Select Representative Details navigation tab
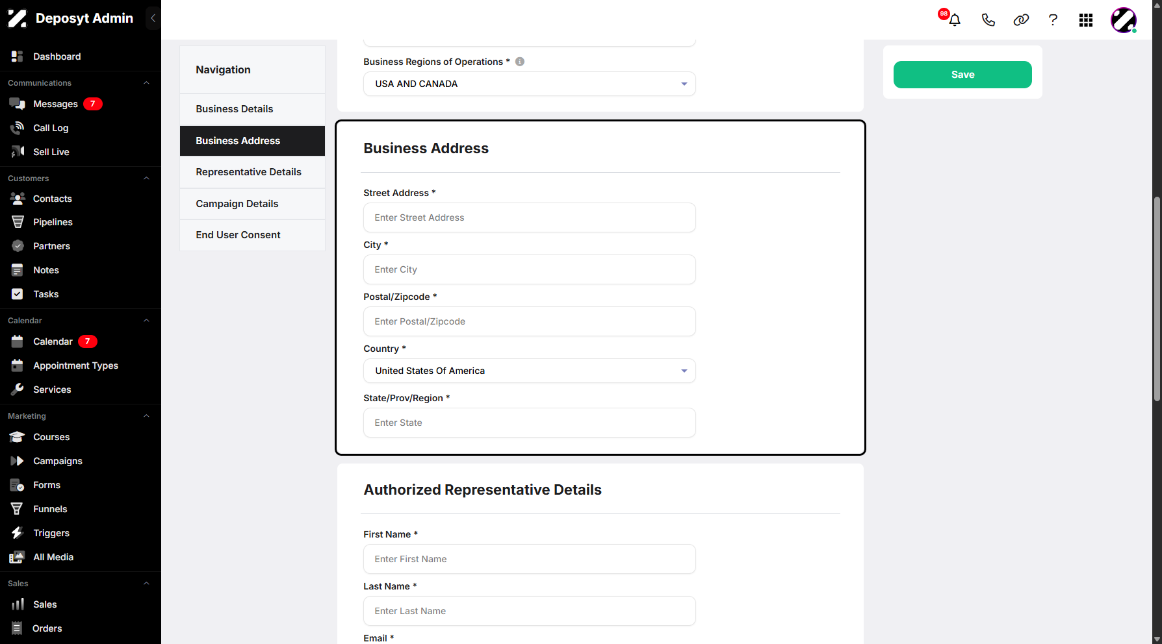Viewport: 1162px width, 644px height. coord(252,172)
